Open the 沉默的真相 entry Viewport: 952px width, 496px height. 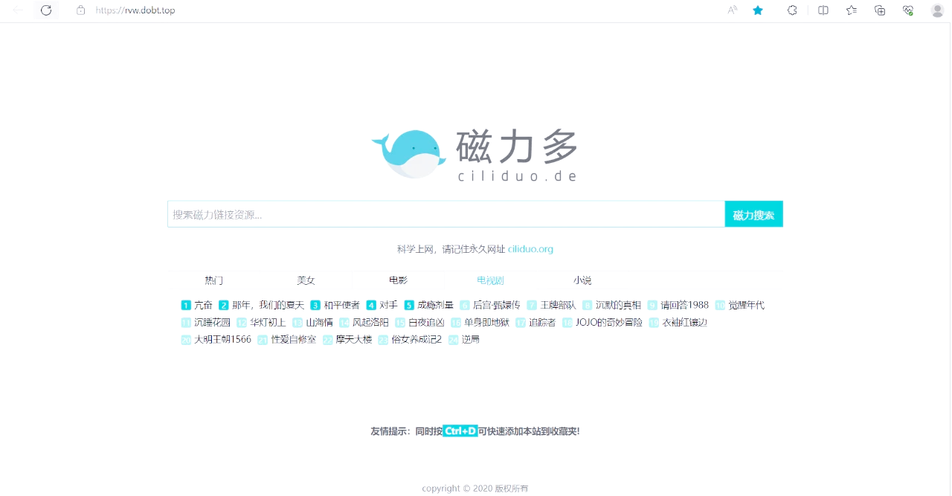[618, 305]
